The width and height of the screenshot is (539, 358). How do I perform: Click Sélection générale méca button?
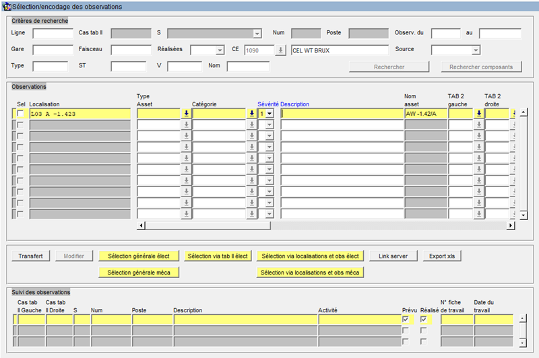pyautogui.click(x=139, y=273)
